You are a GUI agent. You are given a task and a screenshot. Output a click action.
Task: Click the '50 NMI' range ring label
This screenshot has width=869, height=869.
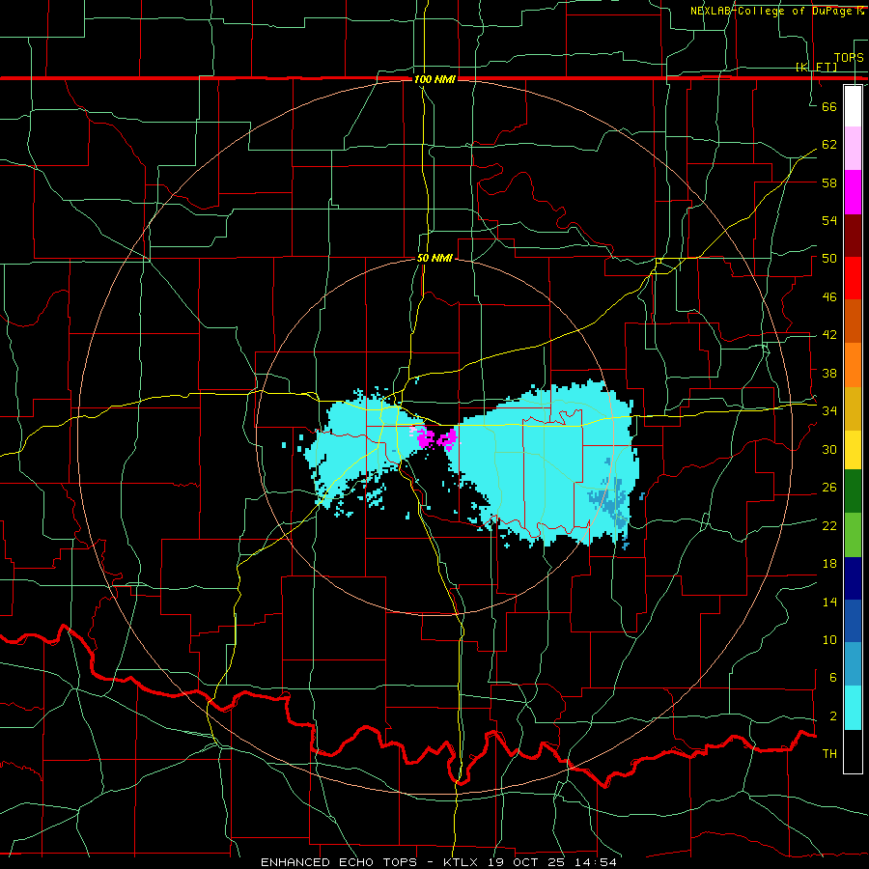coord(434,258)
